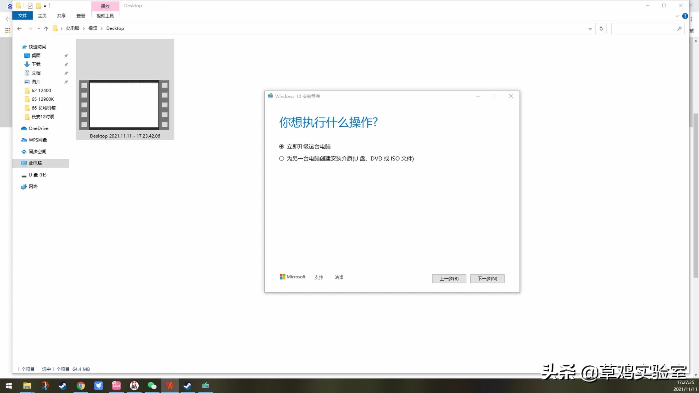Click the 下一步(N) button in the installer
This screenshot has width=699, height=393.
pyautogui.click(x=487, y=278)
